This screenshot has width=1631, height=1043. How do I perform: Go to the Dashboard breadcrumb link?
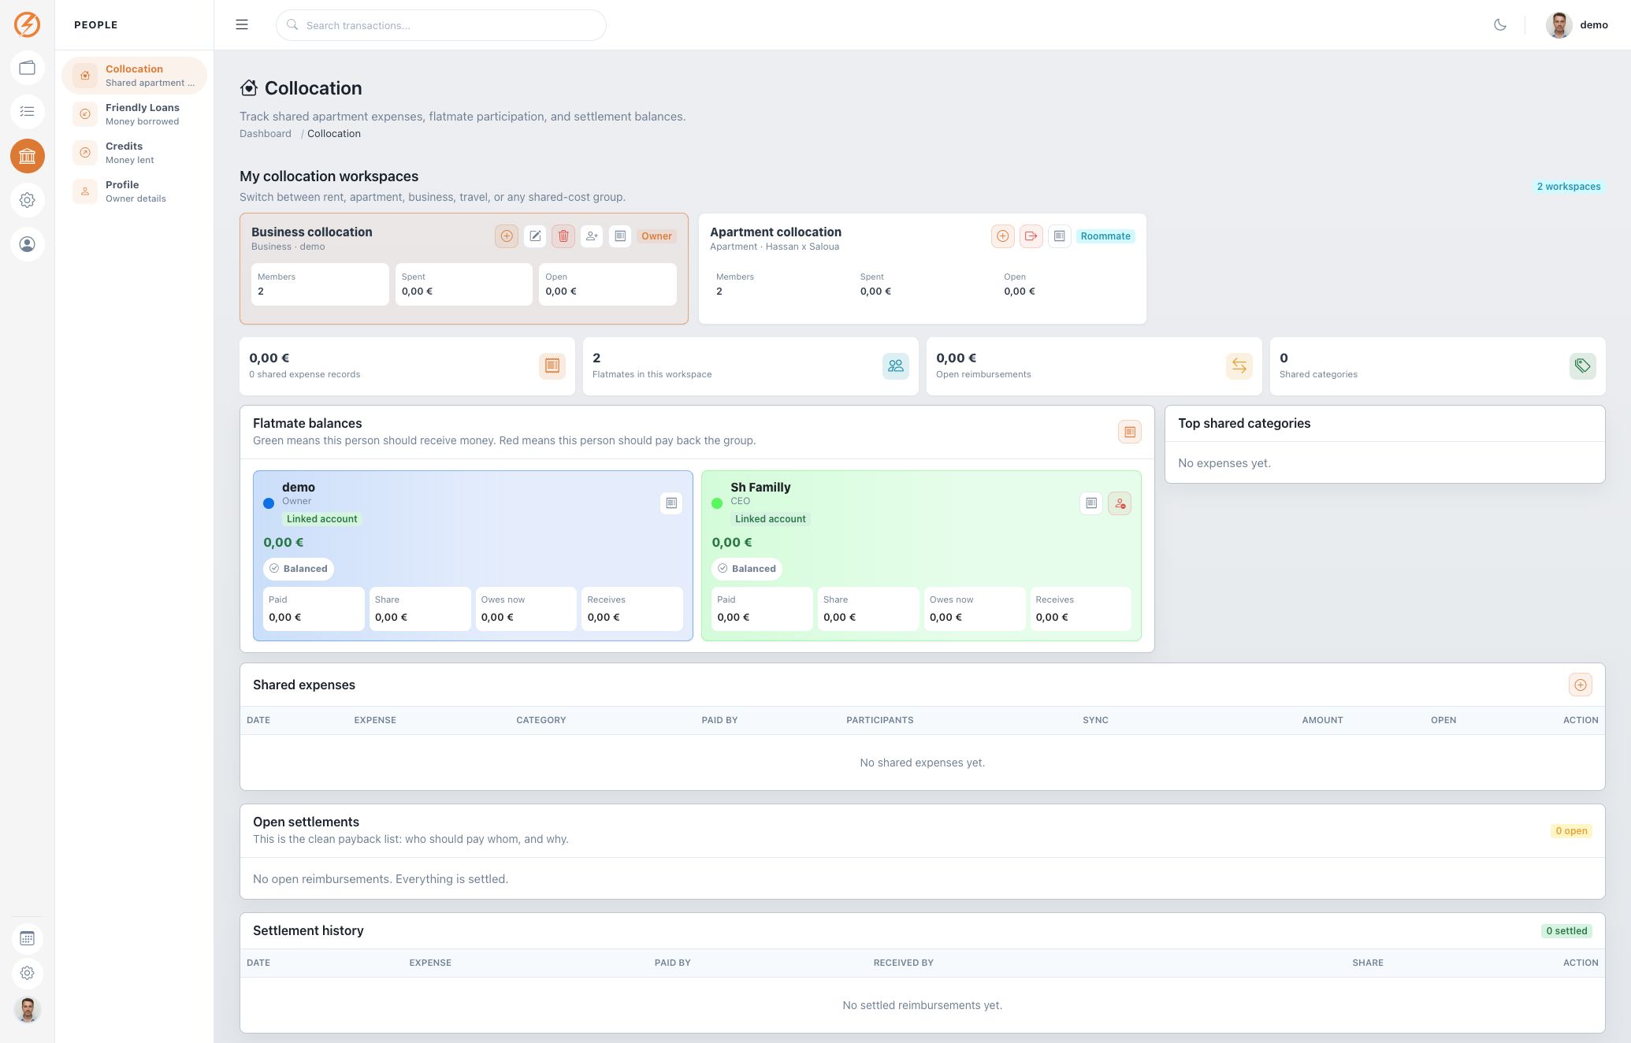pos(266,134)
